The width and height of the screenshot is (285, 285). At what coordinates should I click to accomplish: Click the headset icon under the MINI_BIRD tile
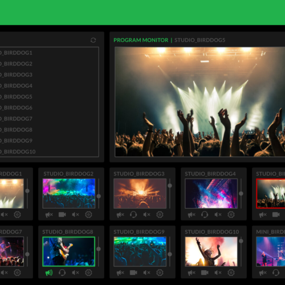point(276,273)
